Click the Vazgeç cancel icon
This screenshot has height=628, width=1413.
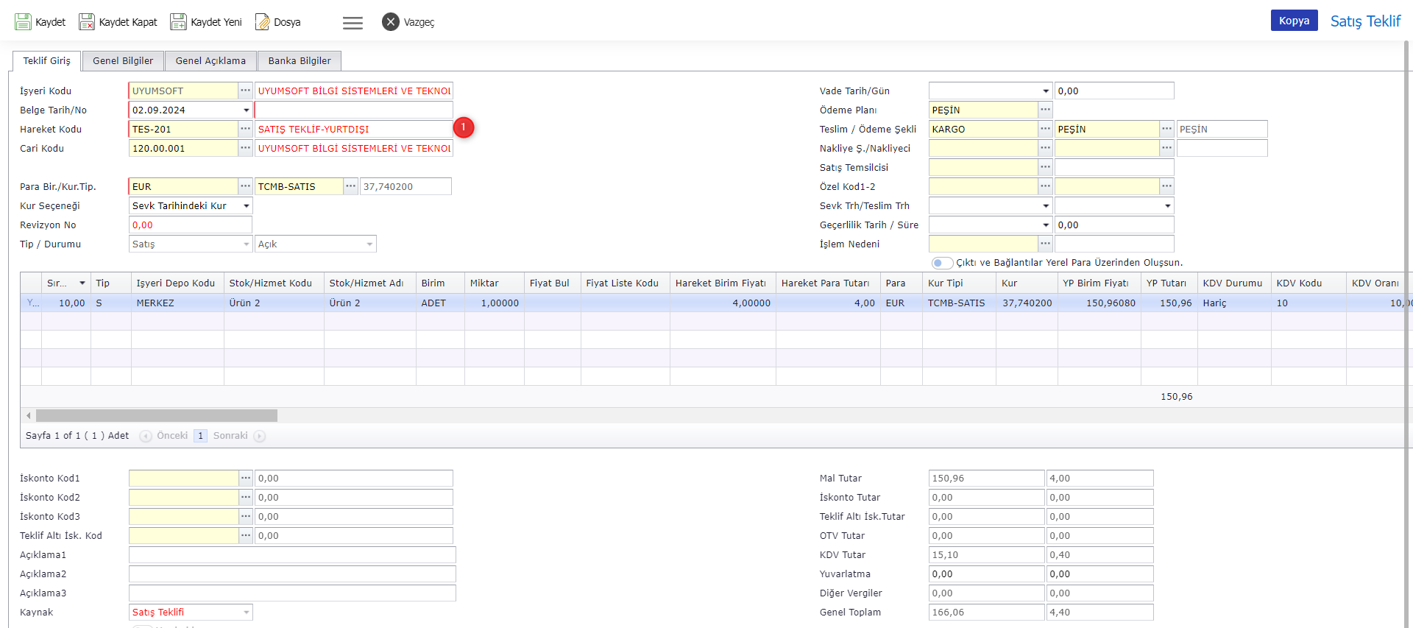(x=391, y=22)
